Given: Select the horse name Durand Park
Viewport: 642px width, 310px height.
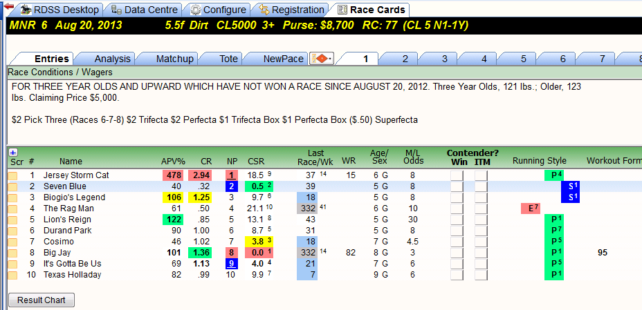Looking at the screenshot, I should (x=67, y=231).
